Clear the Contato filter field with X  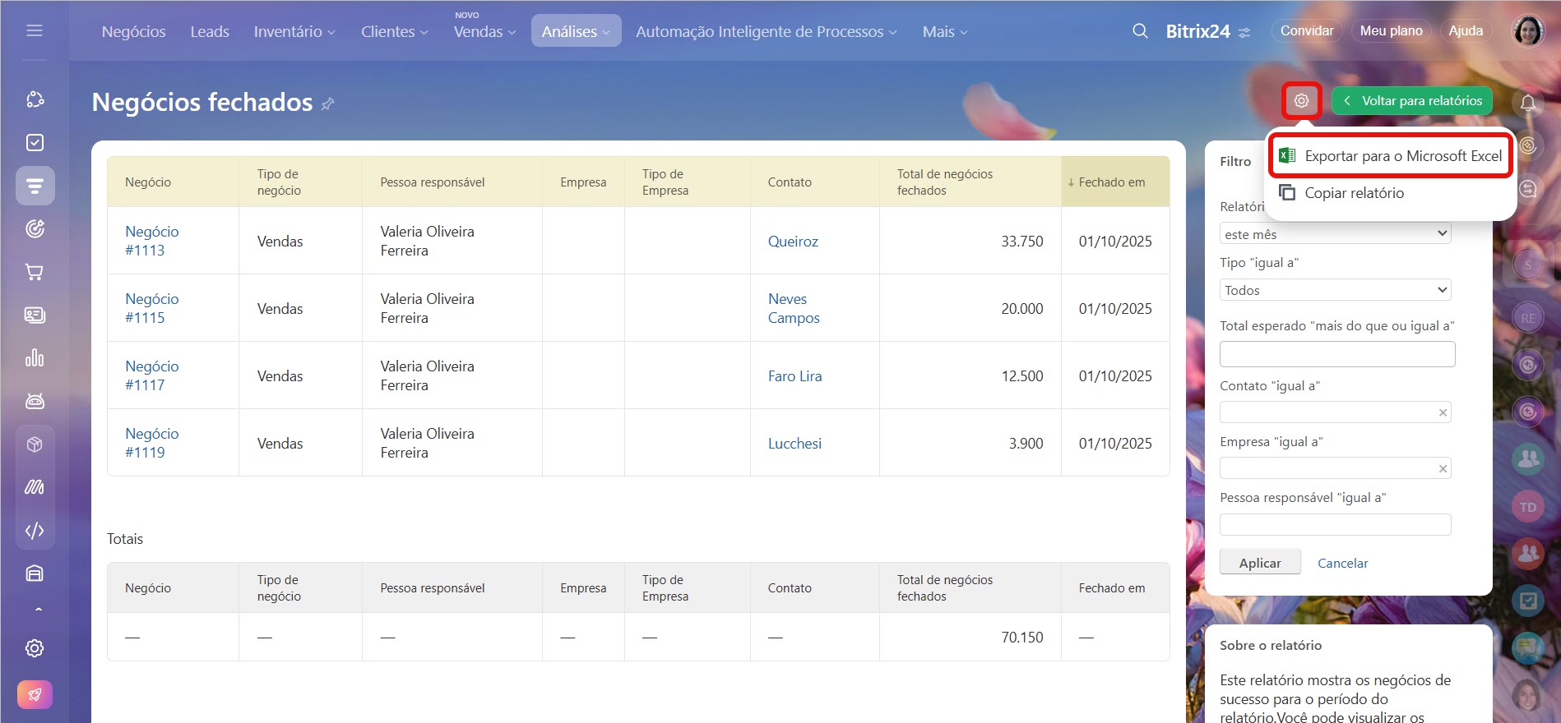tap(1443, 412)
